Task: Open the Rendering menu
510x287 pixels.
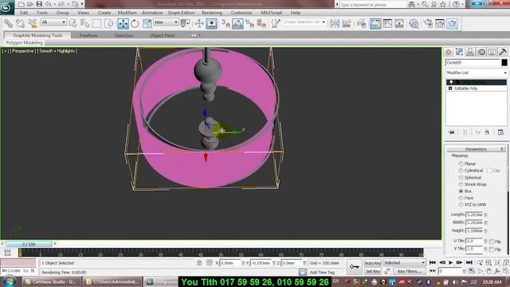Action: coord(212,13)
